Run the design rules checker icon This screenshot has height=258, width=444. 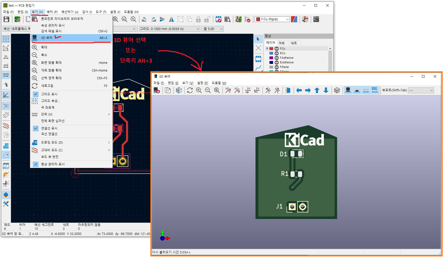click(x=247, y=19)
